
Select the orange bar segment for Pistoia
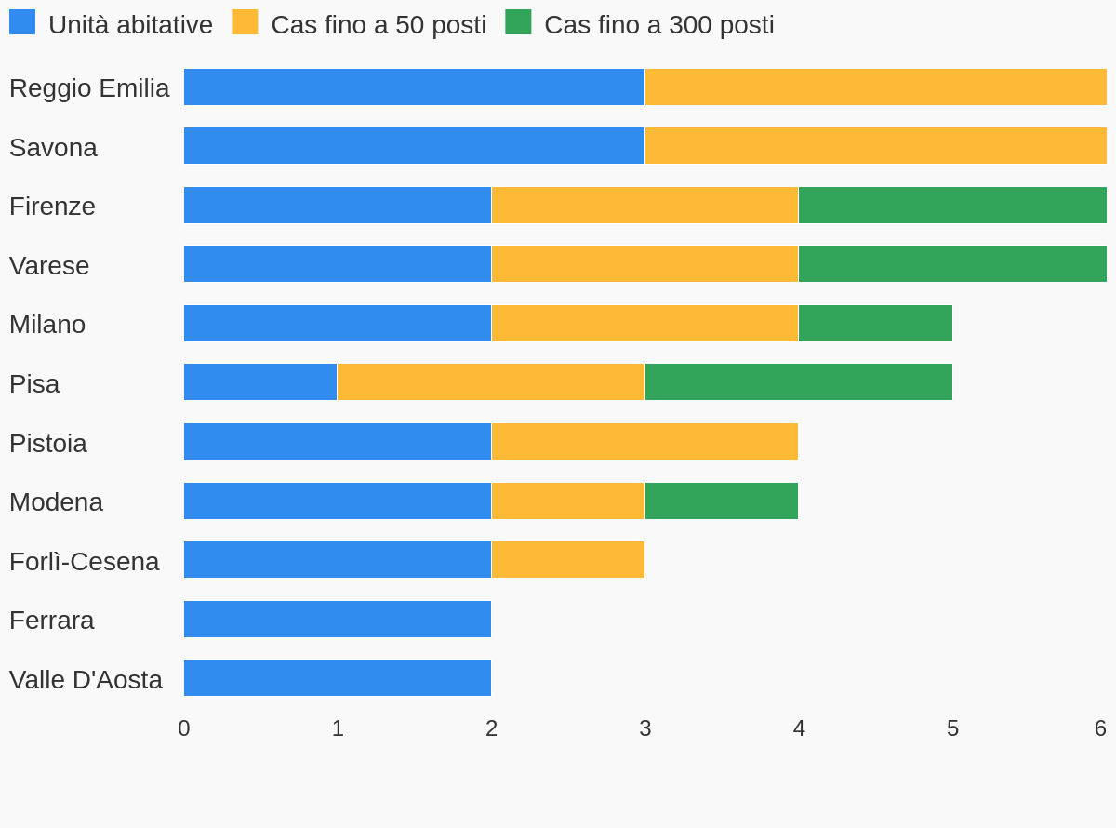point(644,442)
